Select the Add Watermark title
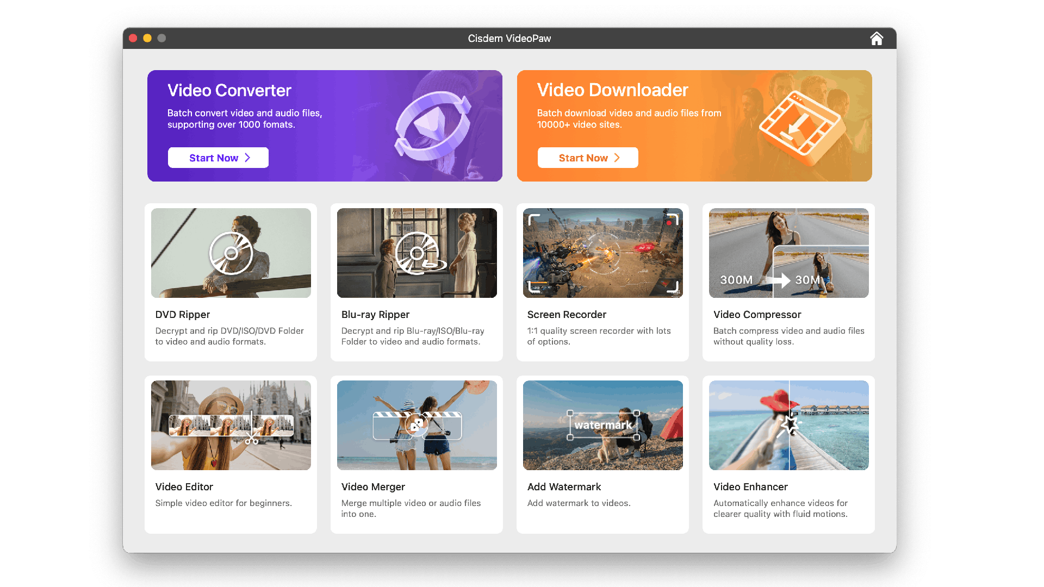Image resolution: width=1044 pixels, height=587 pixels. 564,487
